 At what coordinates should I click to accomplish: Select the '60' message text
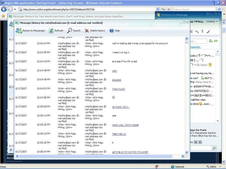click(x=114, y=97)
